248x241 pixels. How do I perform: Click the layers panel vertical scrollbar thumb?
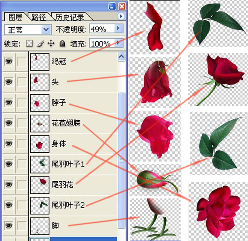tap(121, 160)
